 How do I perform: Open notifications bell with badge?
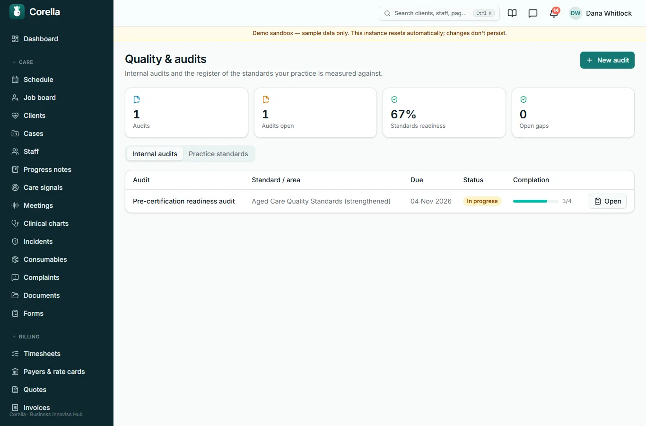pos(554,13)
